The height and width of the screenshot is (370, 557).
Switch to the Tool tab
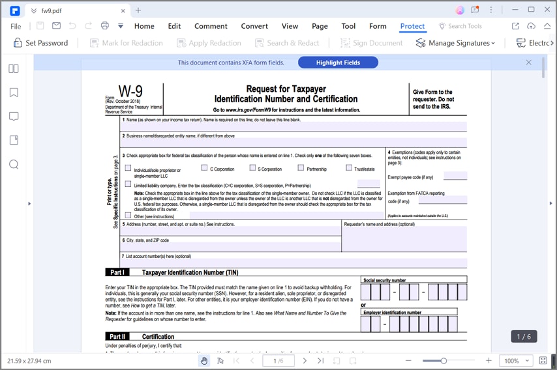click(348, 26)
